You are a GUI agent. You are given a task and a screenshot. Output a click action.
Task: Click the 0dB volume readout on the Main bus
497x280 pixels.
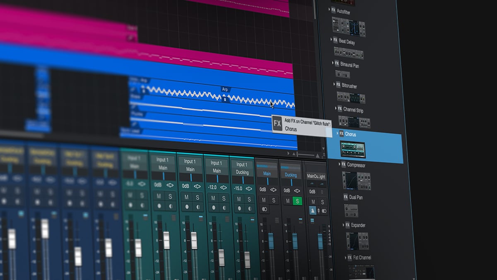tap(263, 190)
